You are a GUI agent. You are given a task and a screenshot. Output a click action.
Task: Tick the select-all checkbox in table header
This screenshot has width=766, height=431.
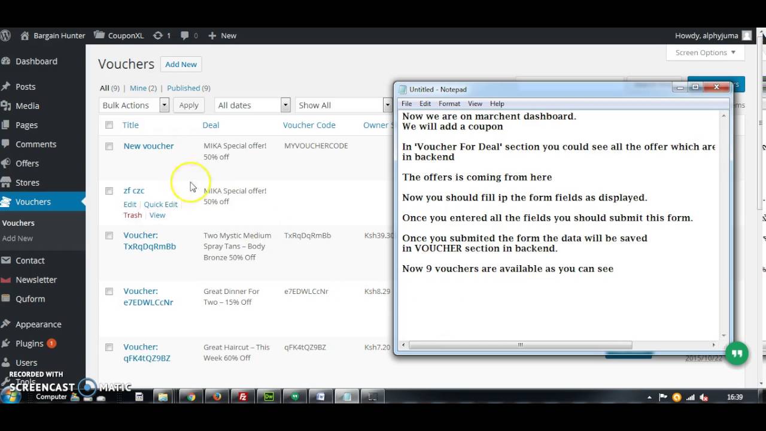coord(109,125)
